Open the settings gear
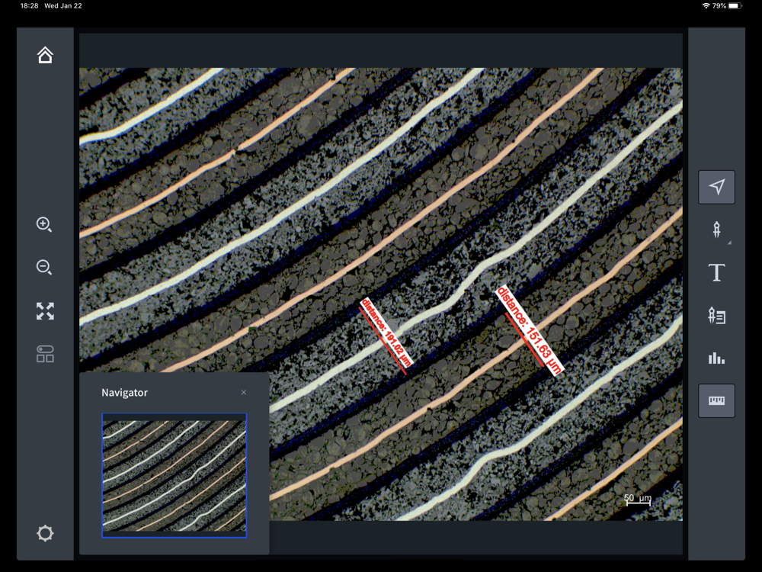762x572 pixels. point(45,533)
